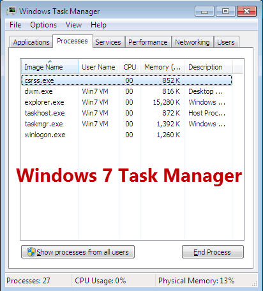
Task: Open the File menu
Action: pos(15,25)
